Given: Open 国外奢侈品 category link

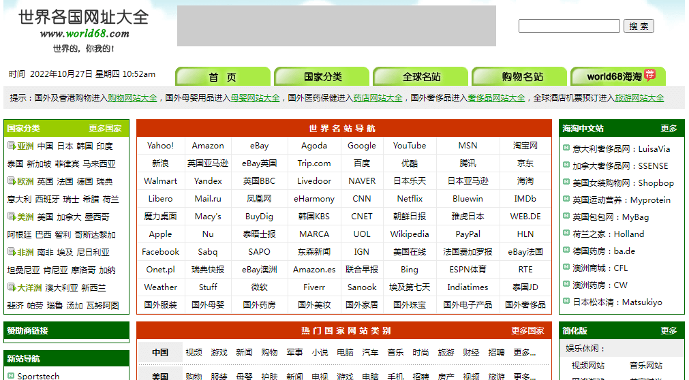Looking at the screenshot, I should pyautogui.click(x=525, y=304).
